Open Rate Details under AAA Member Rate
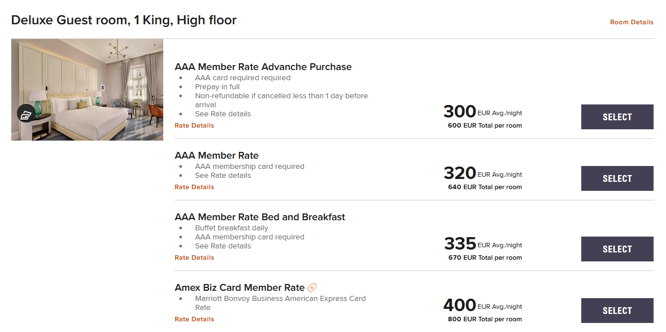Image resolution: width=666 pixels, height=332 pixels. pos(194,186)
